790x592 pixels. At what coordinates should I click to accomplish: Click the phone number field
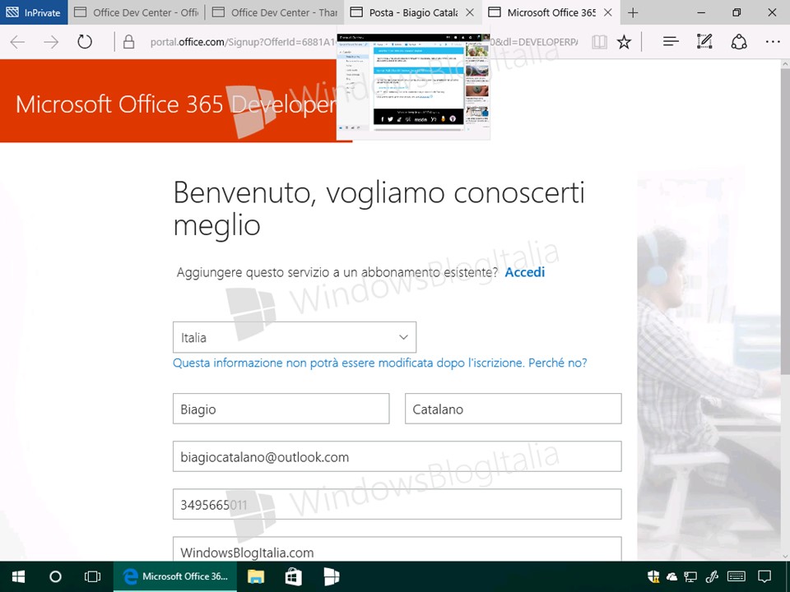[397, 504]
